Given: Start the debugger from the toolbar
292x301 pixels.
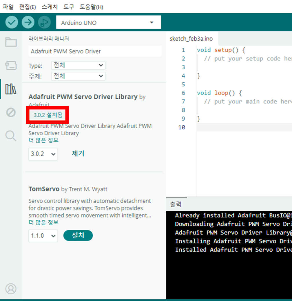Looking at the screenshot, I should tap(44, 23).
